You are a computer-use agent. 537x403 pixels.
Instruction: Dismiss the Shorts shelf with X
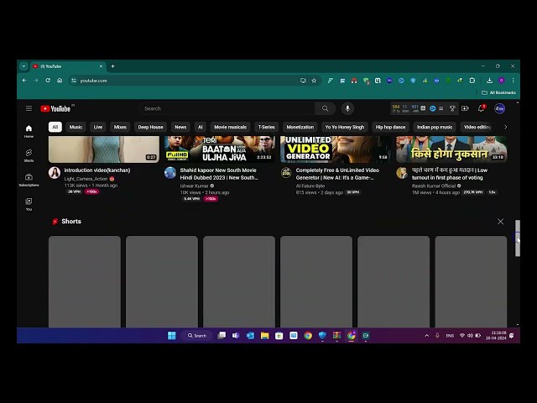pos(500,222)
